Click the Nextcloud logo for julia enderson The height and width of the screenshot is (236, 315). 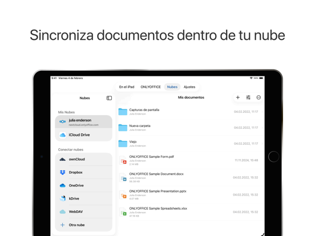62,121
